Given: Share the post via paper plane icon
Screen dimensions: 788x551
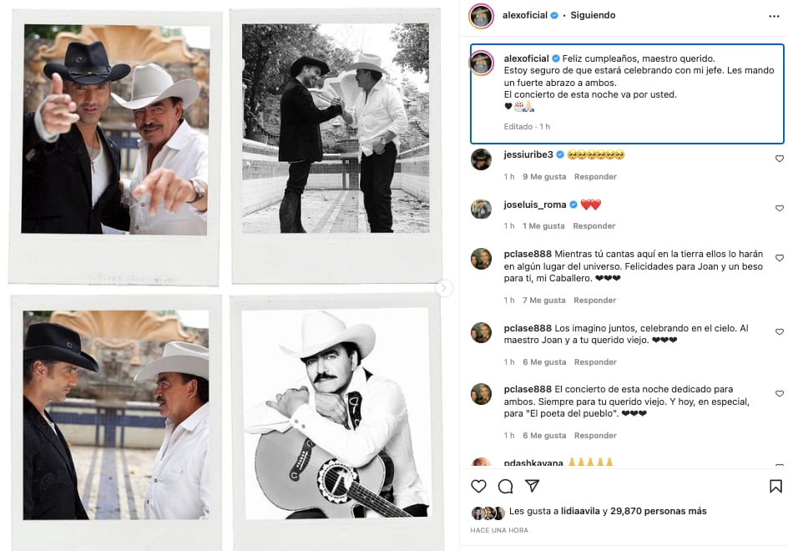Looking at the screenshot, I should (x=532, y=486).
